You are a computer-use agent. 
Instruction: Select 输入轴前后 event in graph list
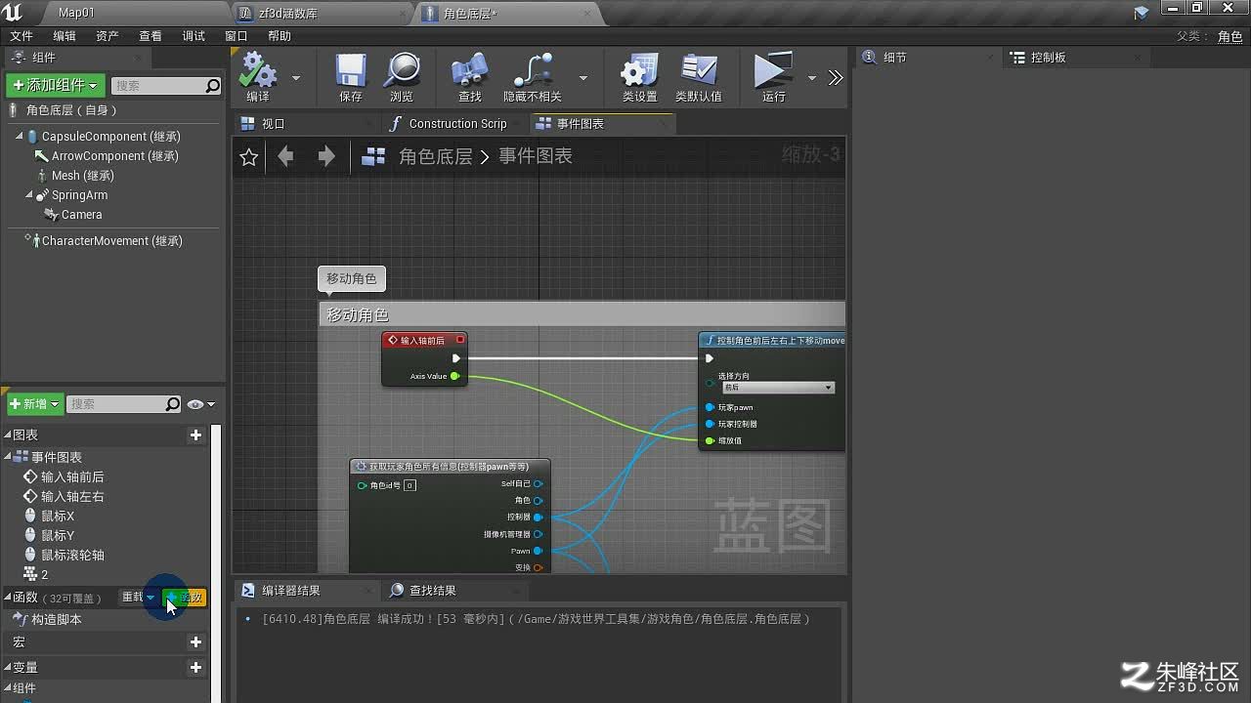pyautogui.click(x=71, y=477)
